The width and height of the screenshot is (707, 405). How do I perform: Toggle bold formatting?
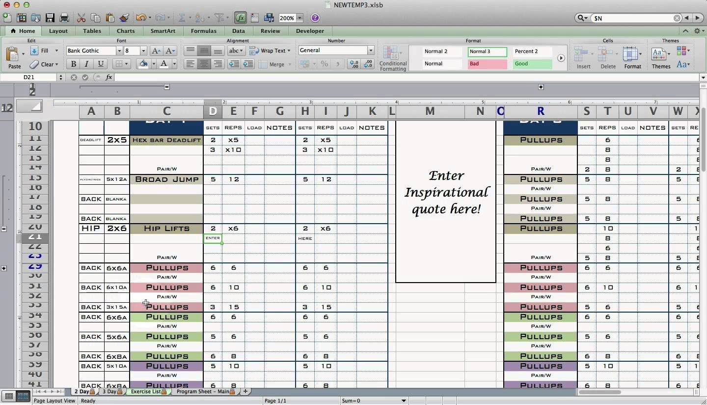(73, 64)
